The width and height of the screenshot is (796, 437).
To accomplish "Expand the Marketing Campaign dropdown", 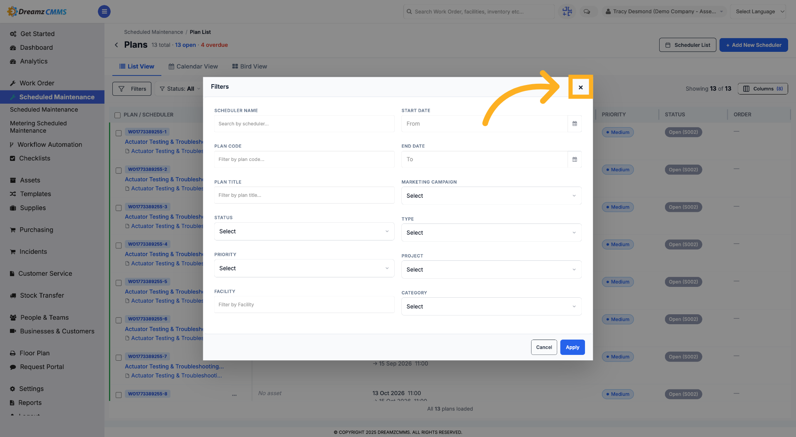I will pos(491,196).
